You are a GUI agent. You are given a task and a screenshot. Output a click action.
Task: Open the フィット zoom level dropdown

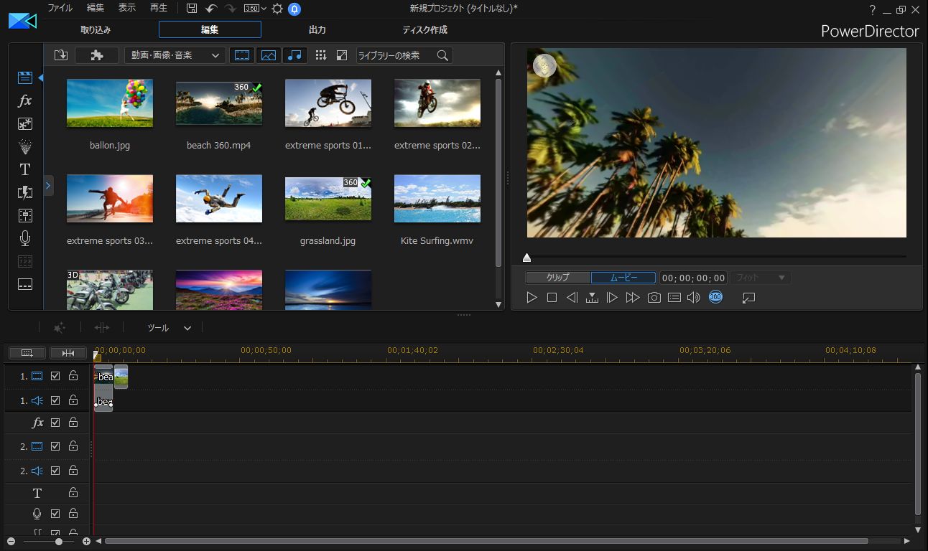tap(759, 278)
